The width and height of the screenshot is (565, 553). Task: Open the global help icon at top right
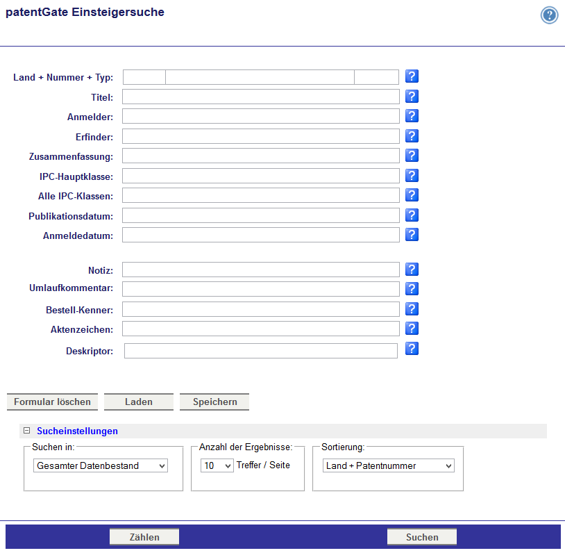point(549,15)
